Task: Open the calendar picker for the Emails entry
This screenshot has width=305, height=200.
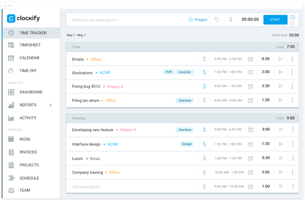Action: coord(250,59)
